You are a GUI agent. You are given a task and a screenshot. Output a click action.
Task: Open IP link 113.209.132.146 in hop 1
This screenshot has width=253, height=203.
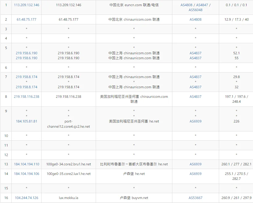pos(26,5)
